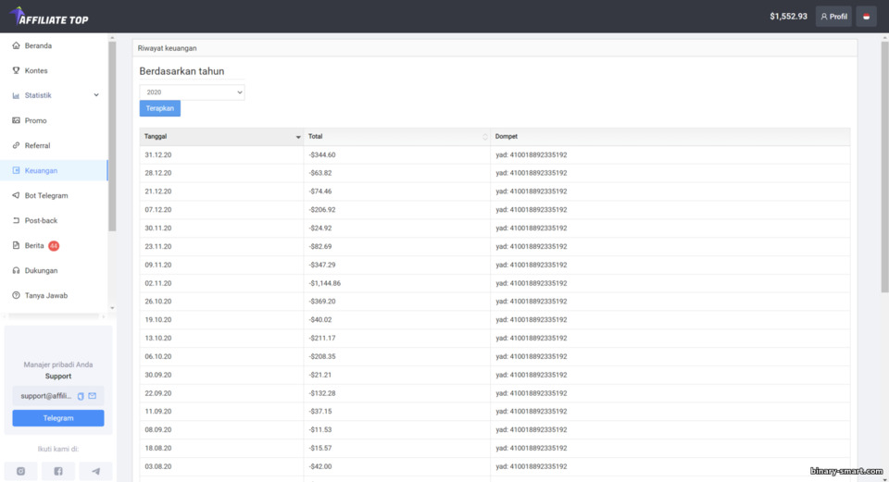This screenshot has width=889, height=482.
Task: Click the sidebar scroll down arrow
Action: (112, 308)
